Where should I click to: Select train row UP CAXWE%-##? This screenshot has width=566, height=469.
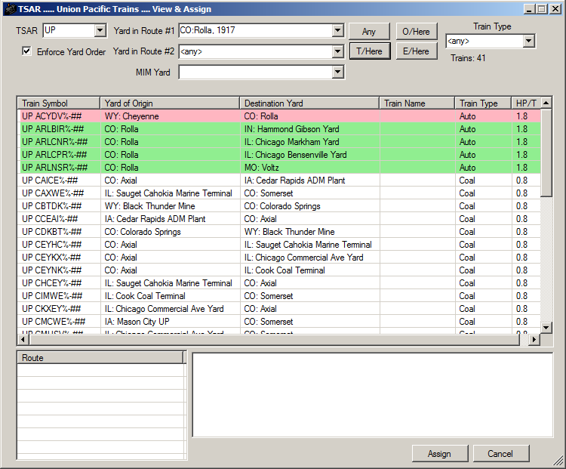[278, 193]
